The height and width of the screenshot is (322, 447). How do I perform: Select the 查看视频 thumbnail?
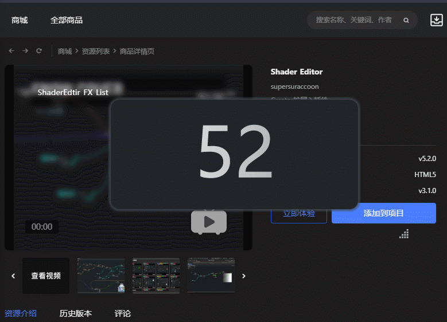point(46,276)
